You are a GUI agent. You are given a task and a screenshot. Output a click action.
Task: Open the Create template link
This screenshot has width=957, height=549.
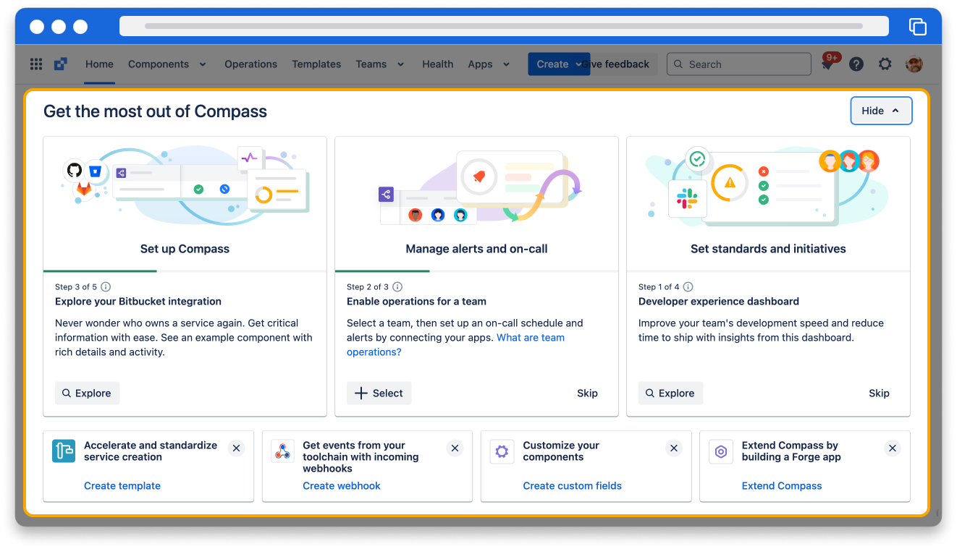(122, 486)
